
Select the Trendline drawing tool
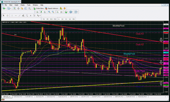tap(20, 16)
